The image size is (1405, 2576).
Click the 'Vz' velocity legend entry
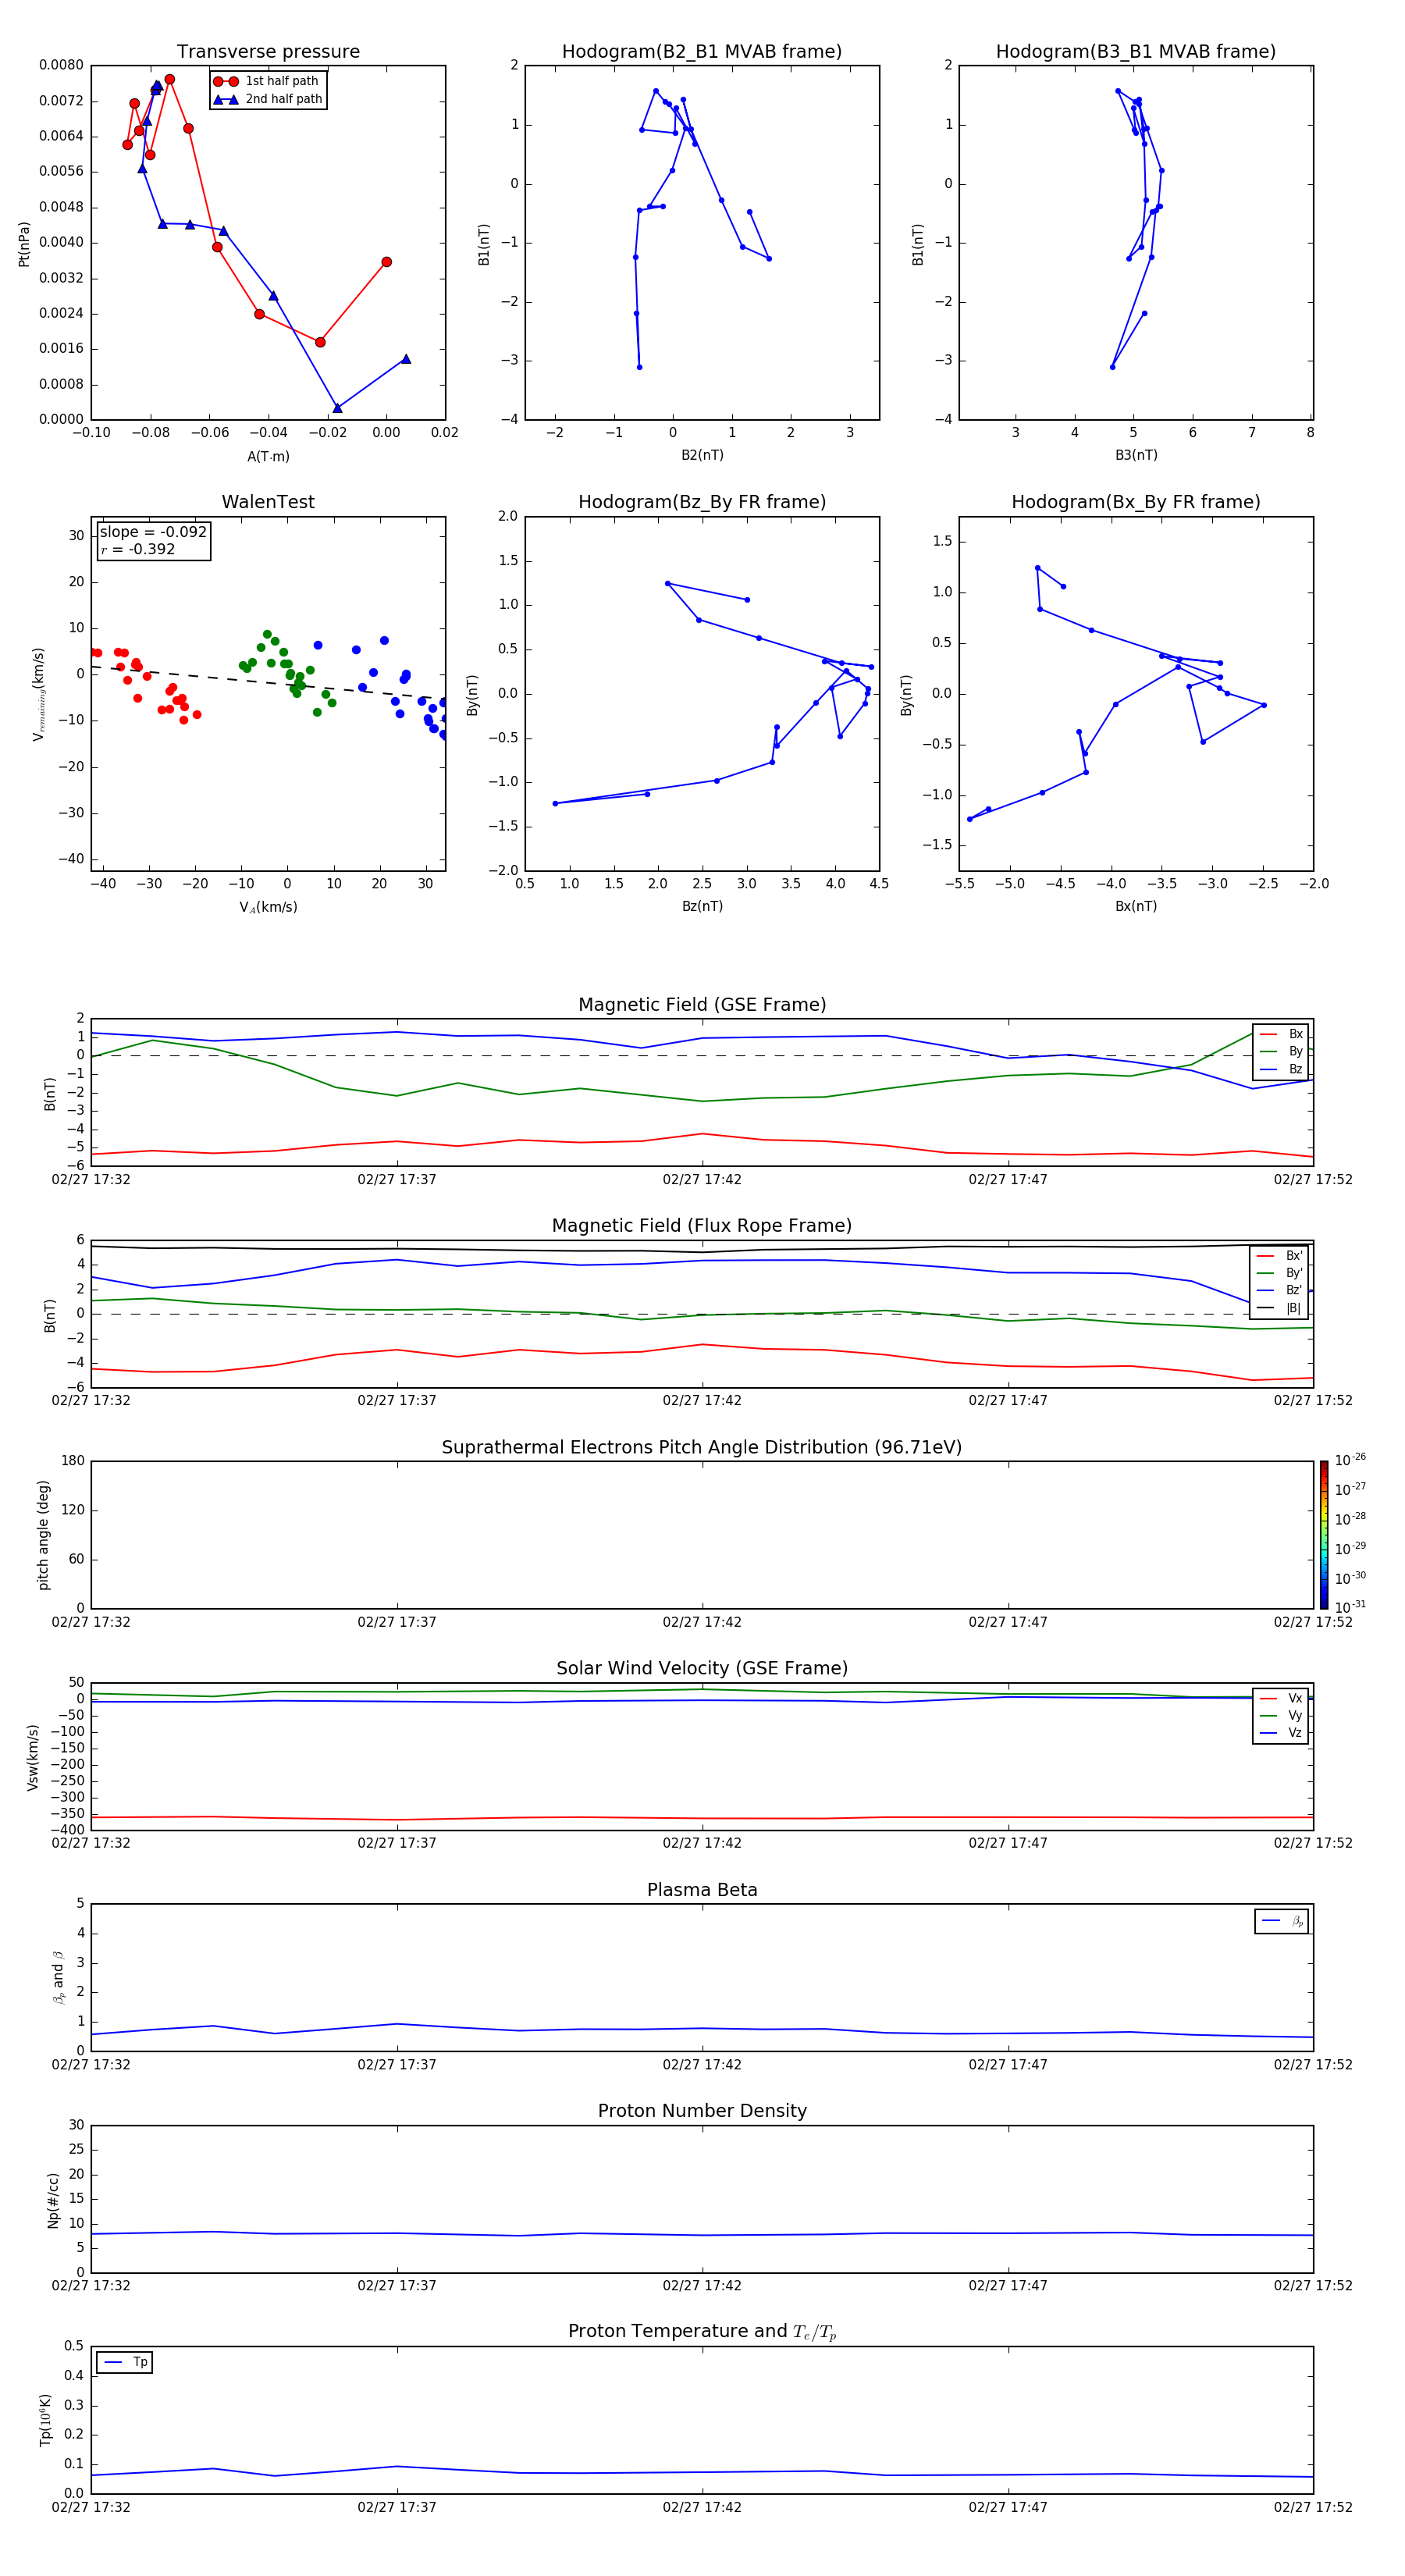point(1281,1732)
